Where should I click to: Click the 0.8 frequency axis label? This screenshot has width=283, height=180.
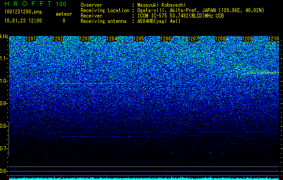tap(4, 126)
